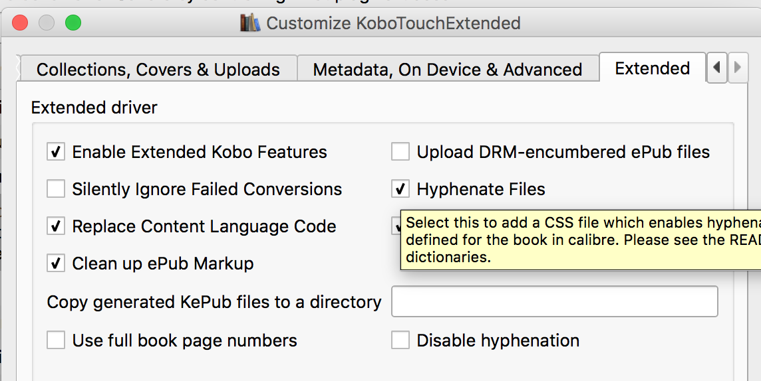Enable Use full book page numbers
Image resolution: width=761 pixels, height=381 pixels.
pyautogui.click(x=56, y=341)
